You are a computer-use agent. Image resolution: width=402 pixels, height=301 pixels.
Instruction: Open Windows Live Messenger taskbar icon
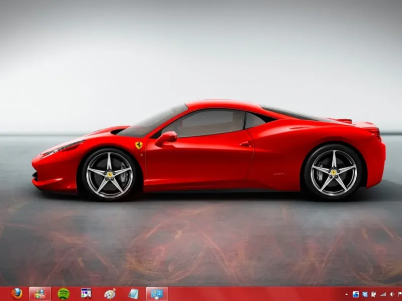click(40, 293)
